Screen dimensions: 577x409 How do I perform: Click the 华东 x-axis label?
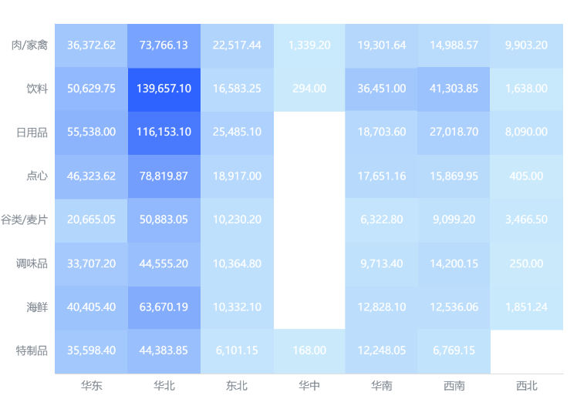(x=91, y=385)
